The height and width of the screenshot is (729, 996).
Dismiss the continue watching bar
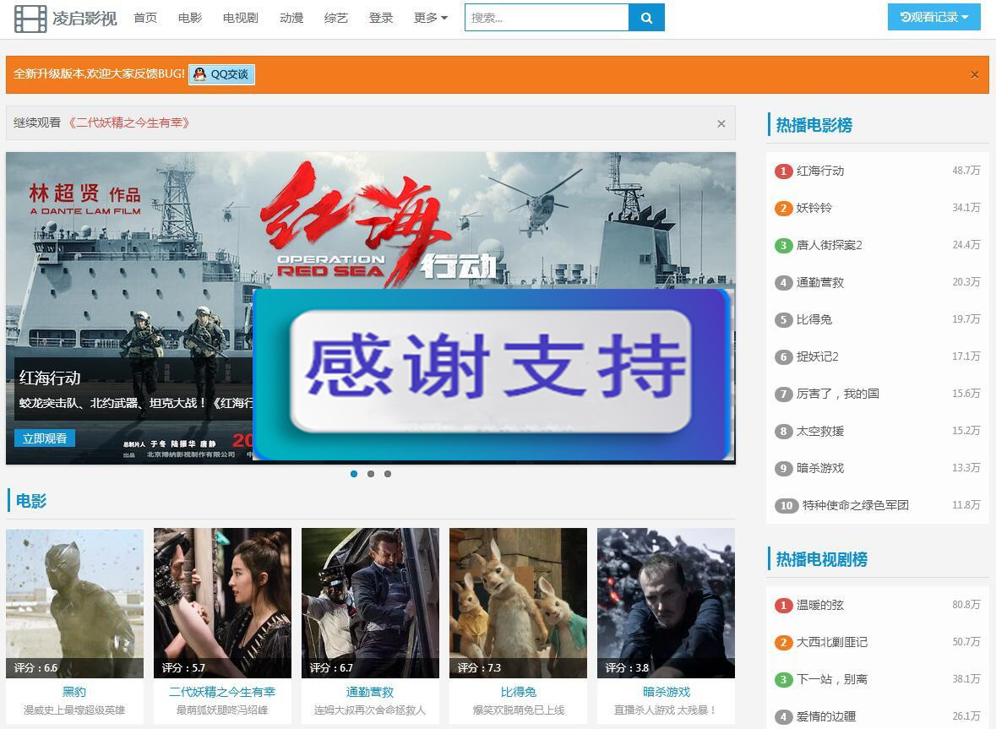(x=721, y=123)
